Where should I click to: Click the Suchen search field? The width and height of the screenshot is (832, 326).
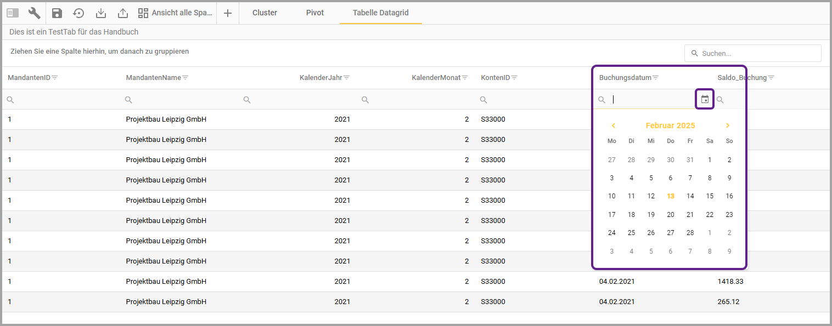[x=757, y=53]
